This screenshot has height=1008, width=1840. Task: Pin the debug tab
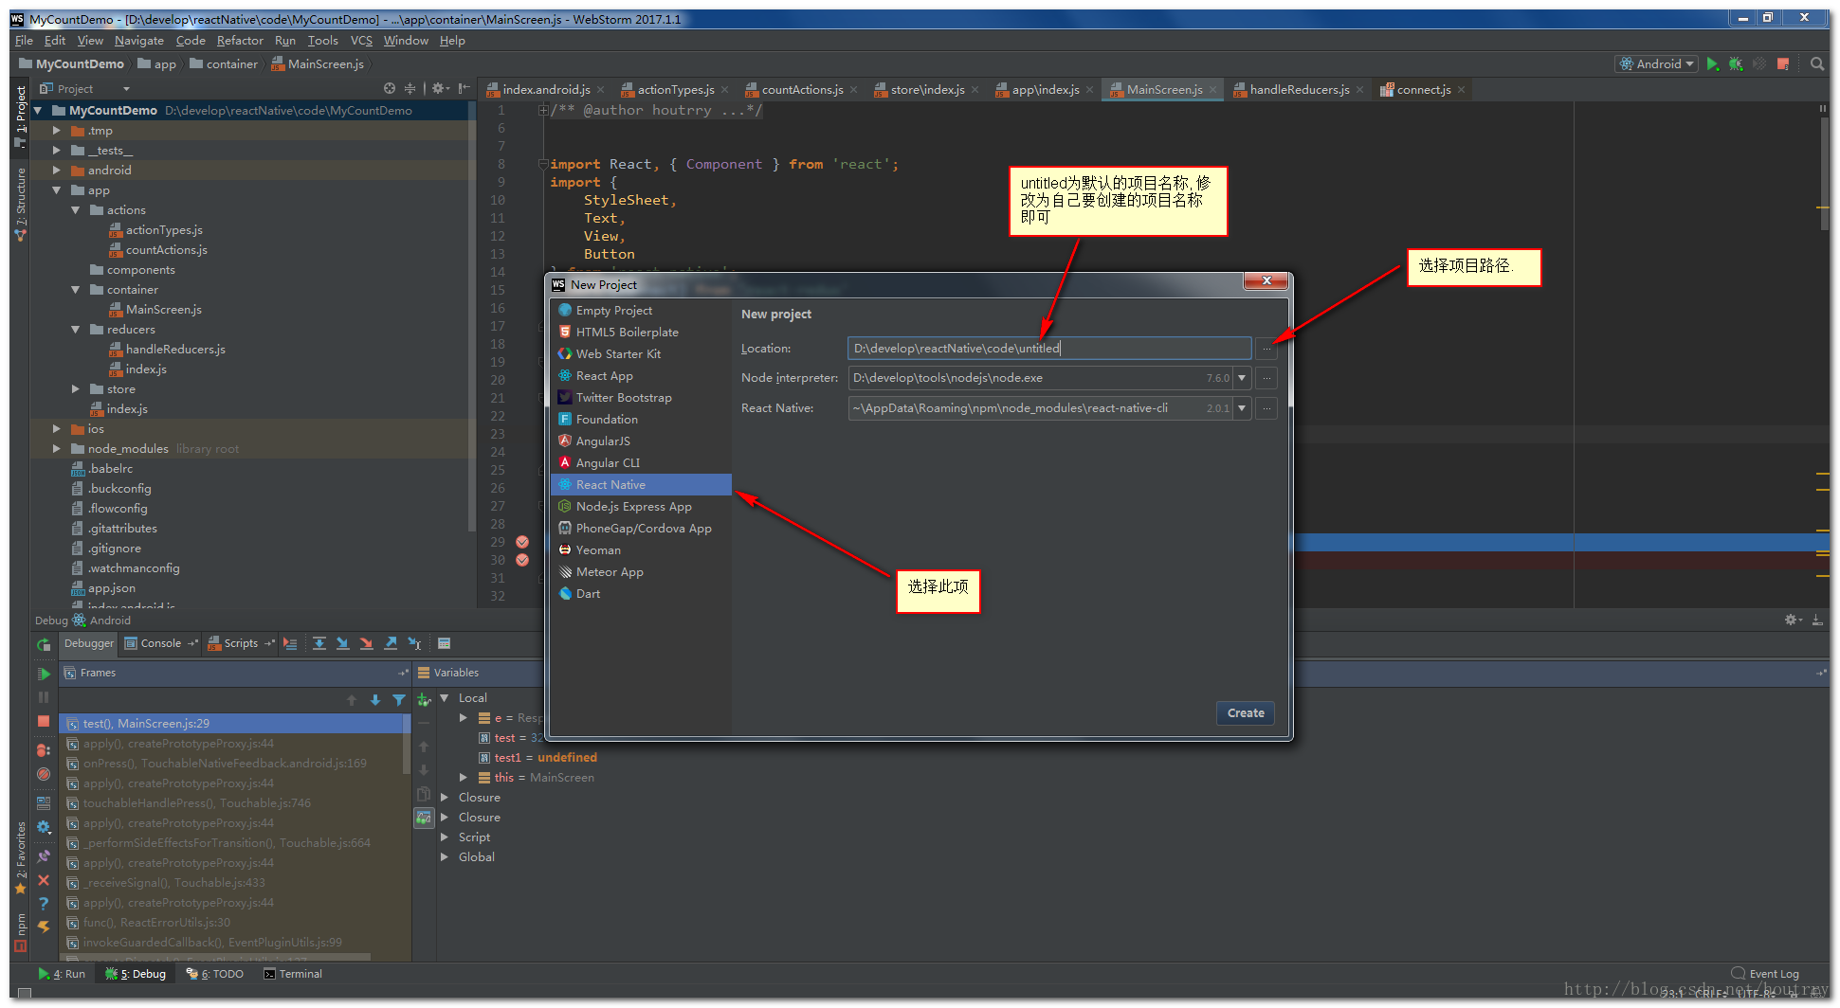coord(44,855)
